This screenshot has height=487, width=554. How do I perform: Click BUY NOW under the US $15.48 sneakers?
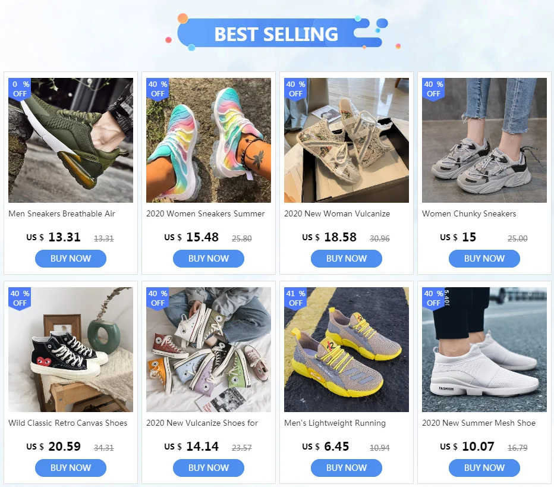click(209, 258)
